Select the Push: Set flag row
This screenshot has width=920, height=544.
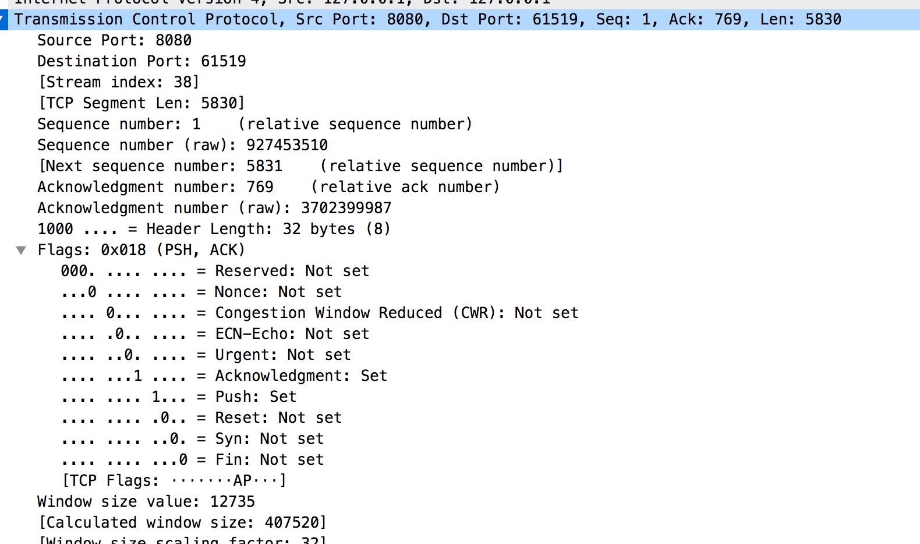[x=179, y=397]
